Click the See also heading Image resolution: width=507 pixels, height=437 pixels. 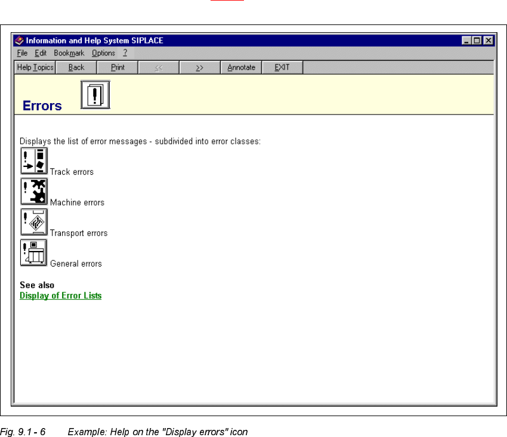pos(37,285)
